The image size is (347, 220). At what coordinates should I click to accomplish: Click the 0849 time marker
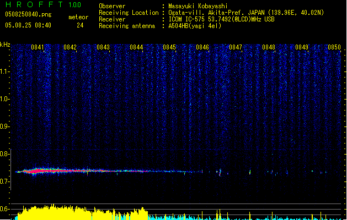[302, 47]
